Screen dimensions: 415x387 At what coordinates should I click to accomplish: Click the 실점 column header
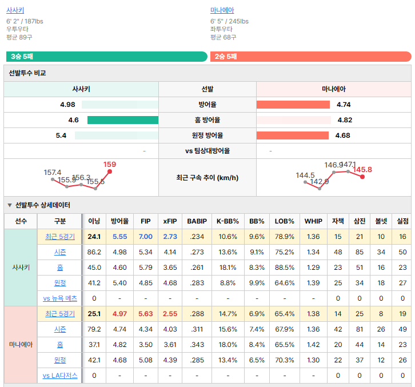(402, 221)
